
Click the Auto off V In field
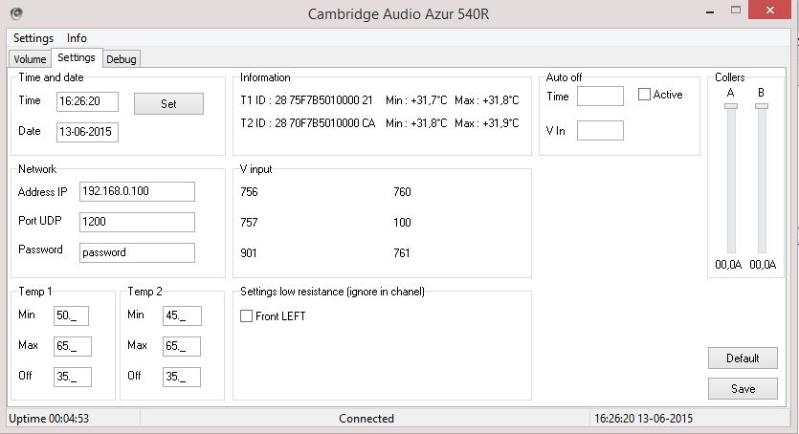coord(600,130)
